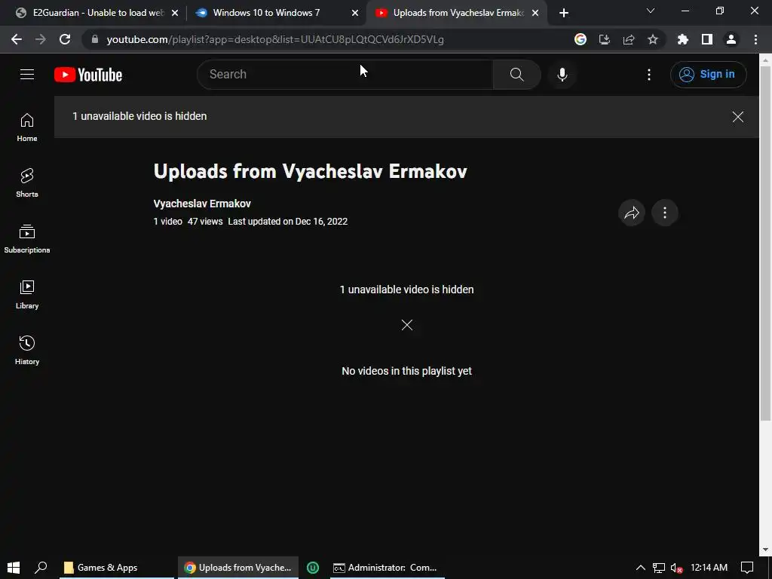The height and width of the screenshot is (579, 772).
Task: Close the Windows 10 to Windows 7 tab
Action: point(355,14)
